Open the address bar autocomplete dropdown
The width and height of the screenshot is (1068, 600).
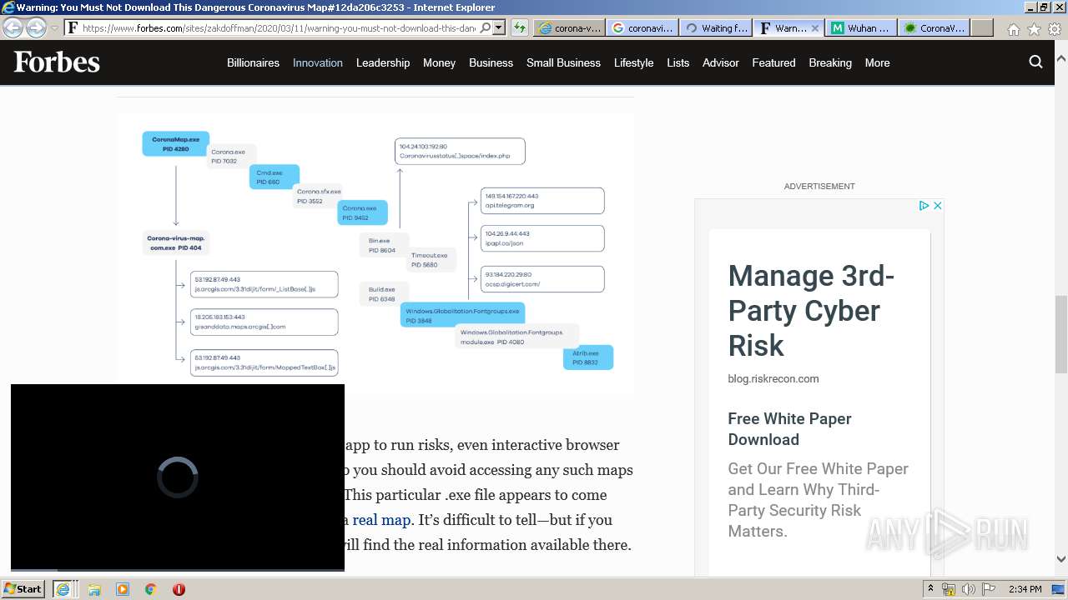coord(499,27)
